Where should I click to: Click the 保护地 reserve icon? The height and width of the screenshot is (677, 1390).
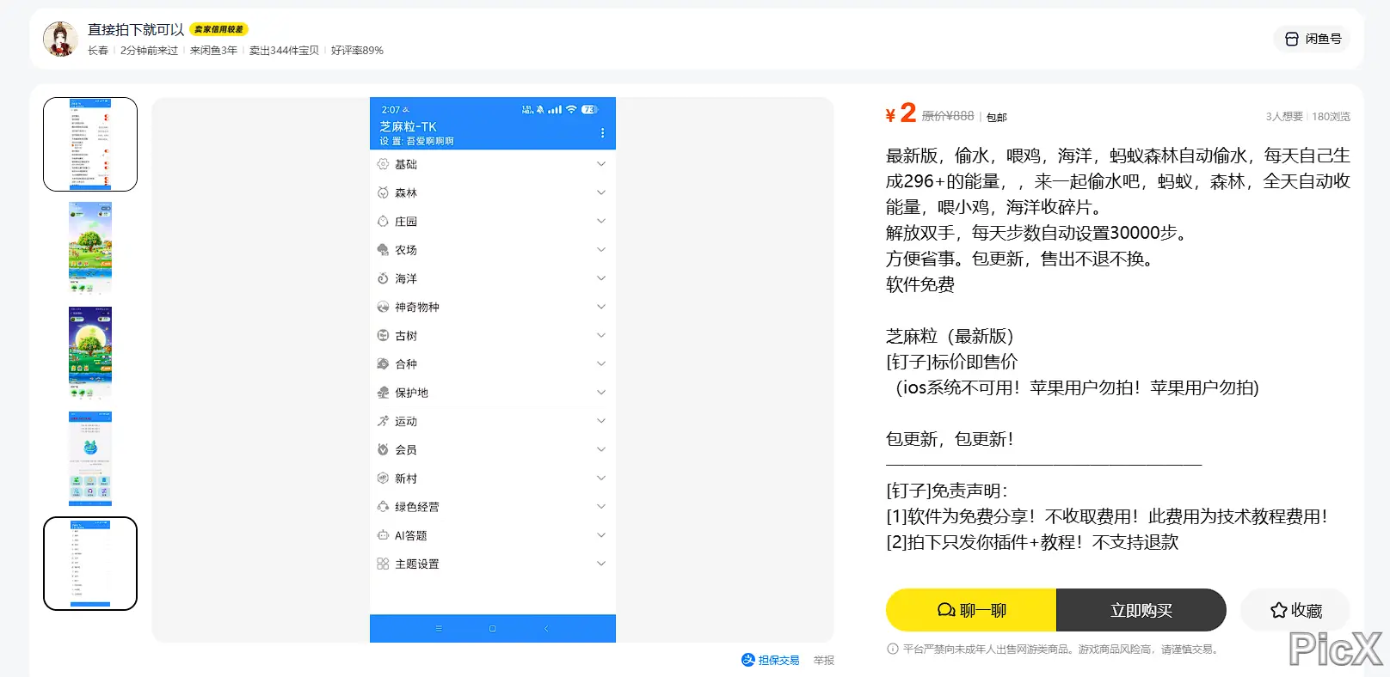383,393
